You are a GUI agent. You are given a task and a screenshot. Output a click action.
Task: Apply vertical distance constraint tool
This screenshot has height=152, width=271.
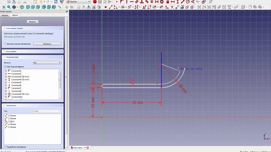pyautogui.click(x=178, y=2)
